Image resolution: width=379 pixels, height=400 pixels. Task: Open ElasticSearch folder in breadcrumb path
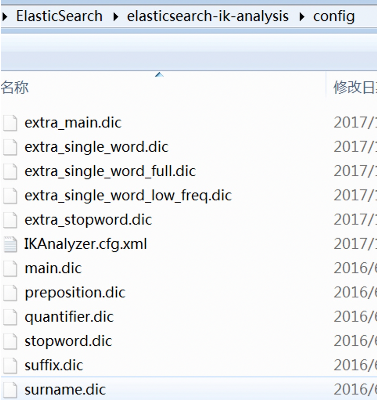click(x=59, y=16)
